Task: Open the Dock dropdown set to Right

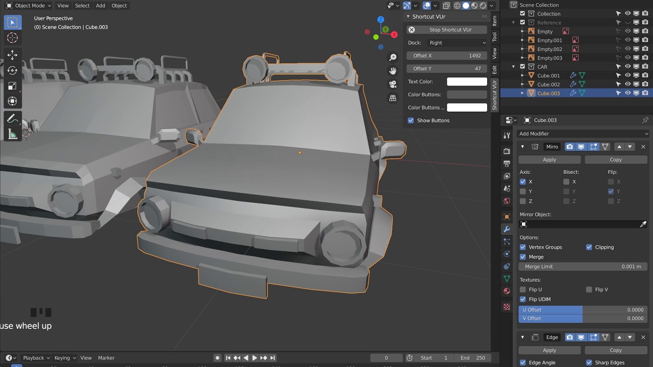Action: (458, 43)
